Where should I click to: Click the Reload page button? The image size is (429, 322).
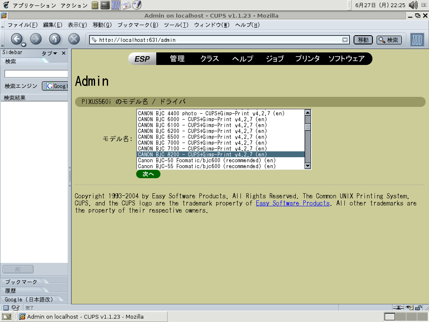tap(55, 39)
